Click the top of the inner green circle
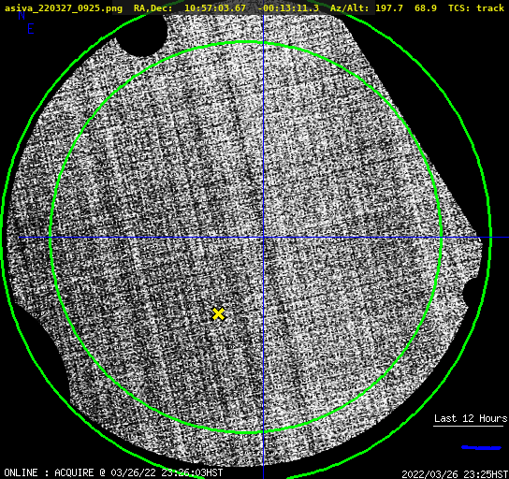 pos(246,42)
